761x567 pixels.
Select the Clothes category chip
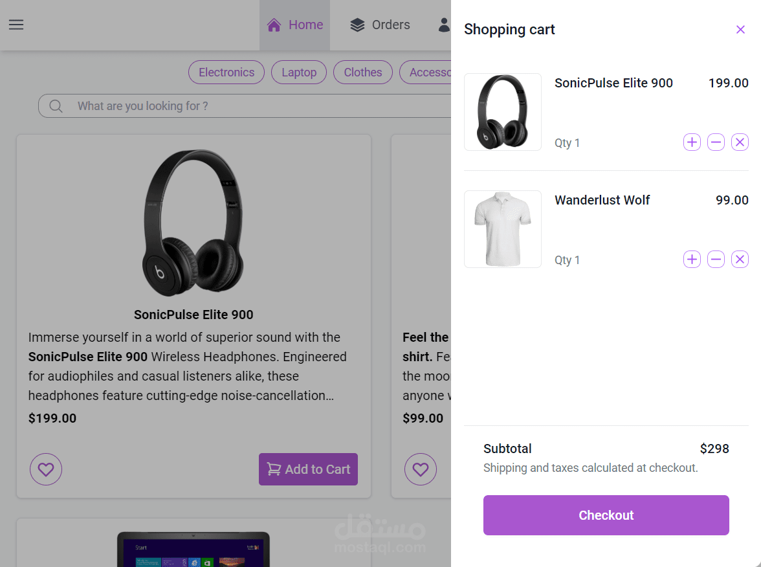(x=363, y=72)
